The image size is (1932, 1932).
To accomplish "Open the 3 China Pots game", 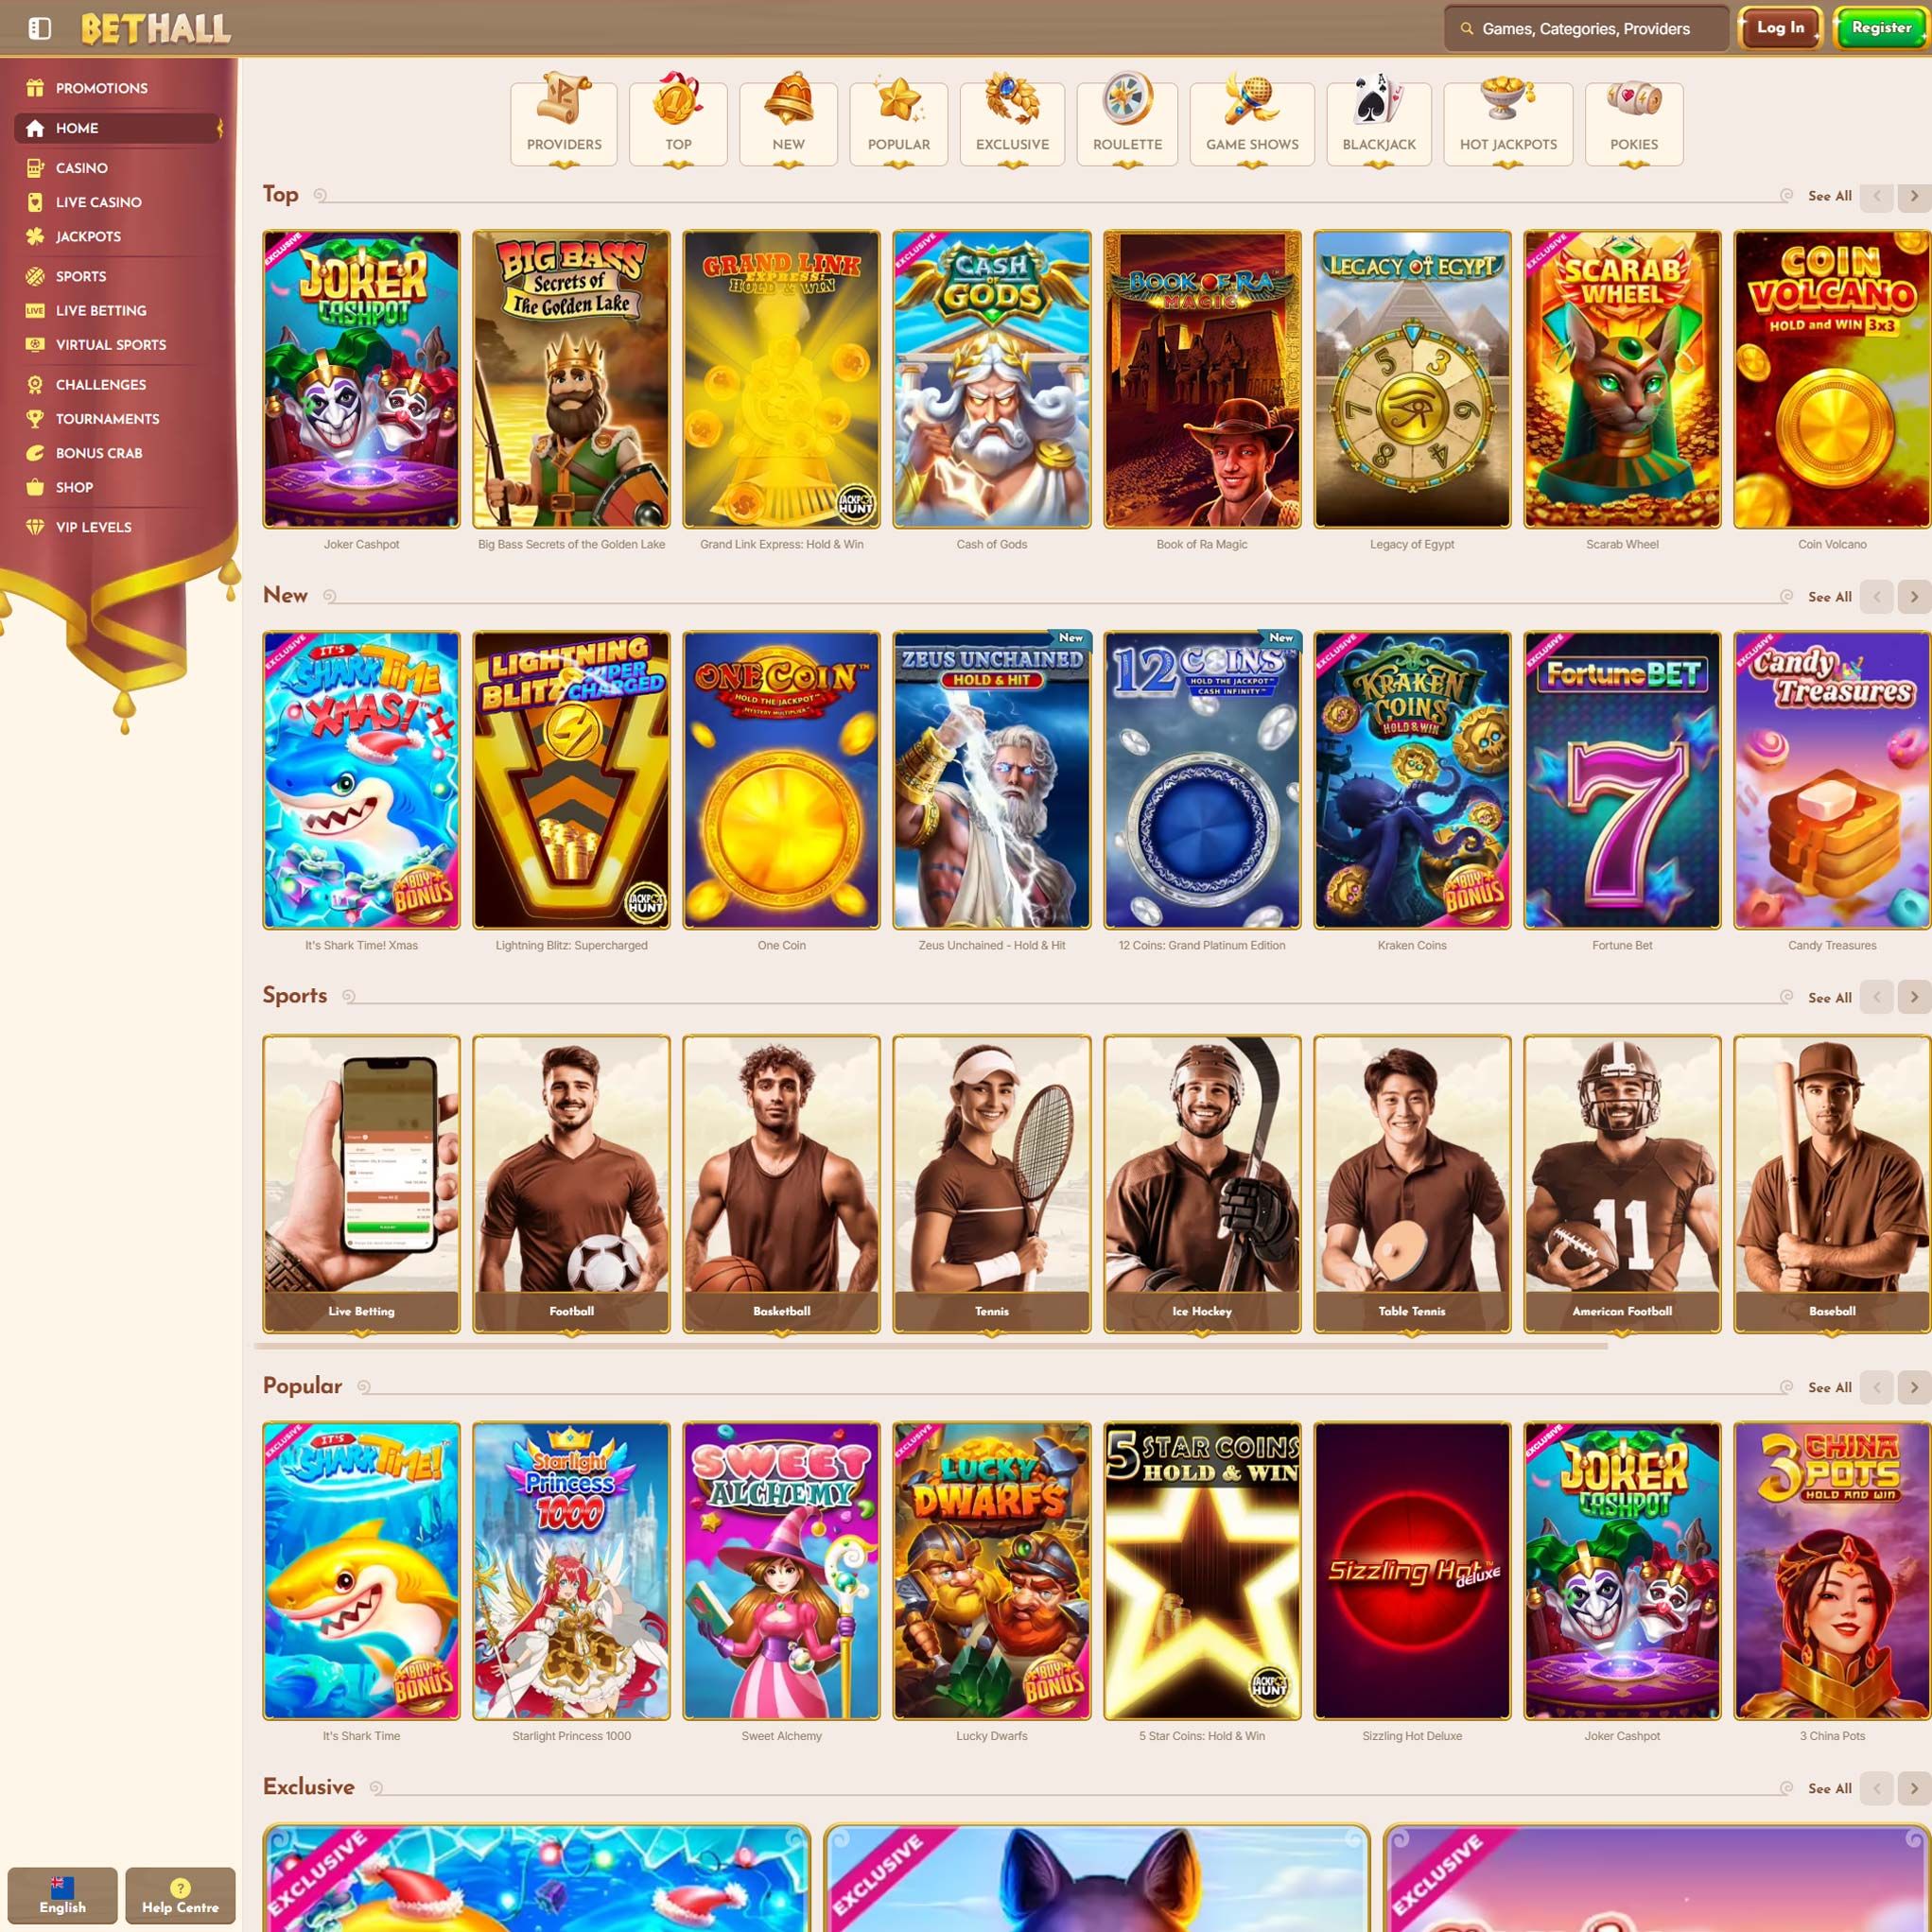I will pyautogui.click(x=1832, y=1571).
